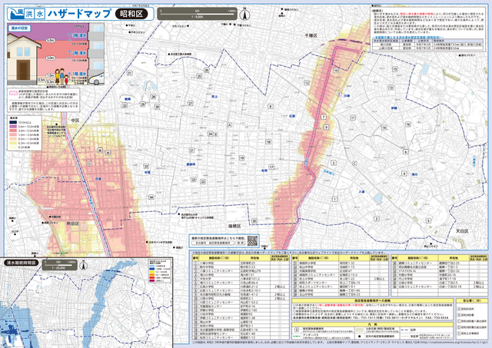Select the 10.0m以上 navy depth swatch
Image resolution: width=492 pixels, height=348 pixels.
[13, 123]
